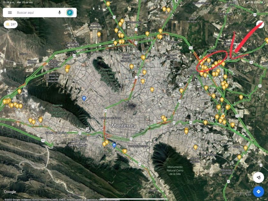Open the map layers button at top right
This screenshot has height=201, width=268.
click(260, 24)
